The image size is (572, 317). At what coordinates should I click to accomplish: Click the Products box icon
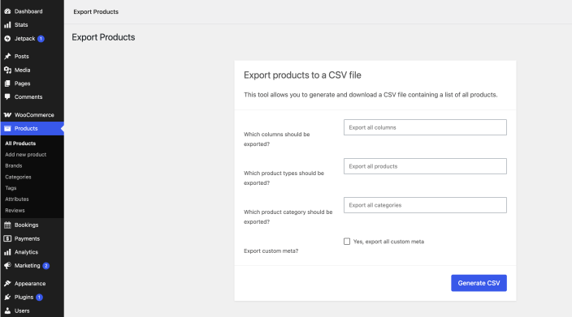click(x=7, y=128)
